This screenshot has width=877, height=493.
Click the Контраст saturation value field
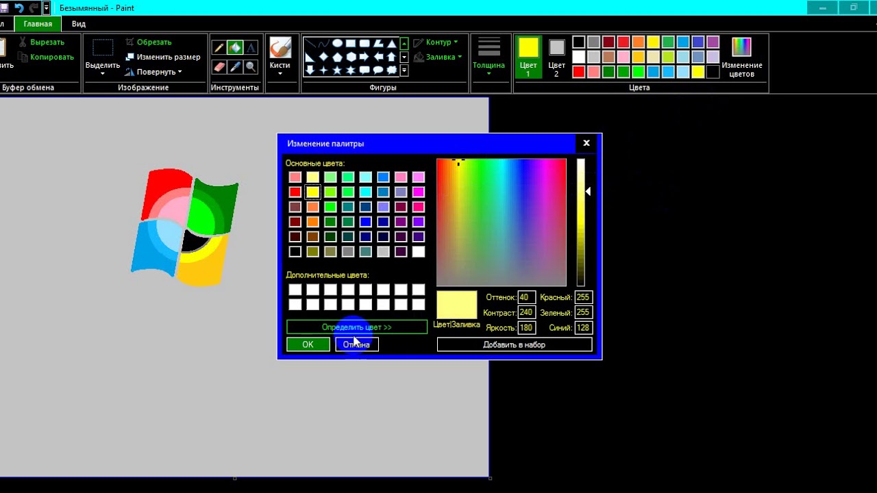tap(526, 312)
